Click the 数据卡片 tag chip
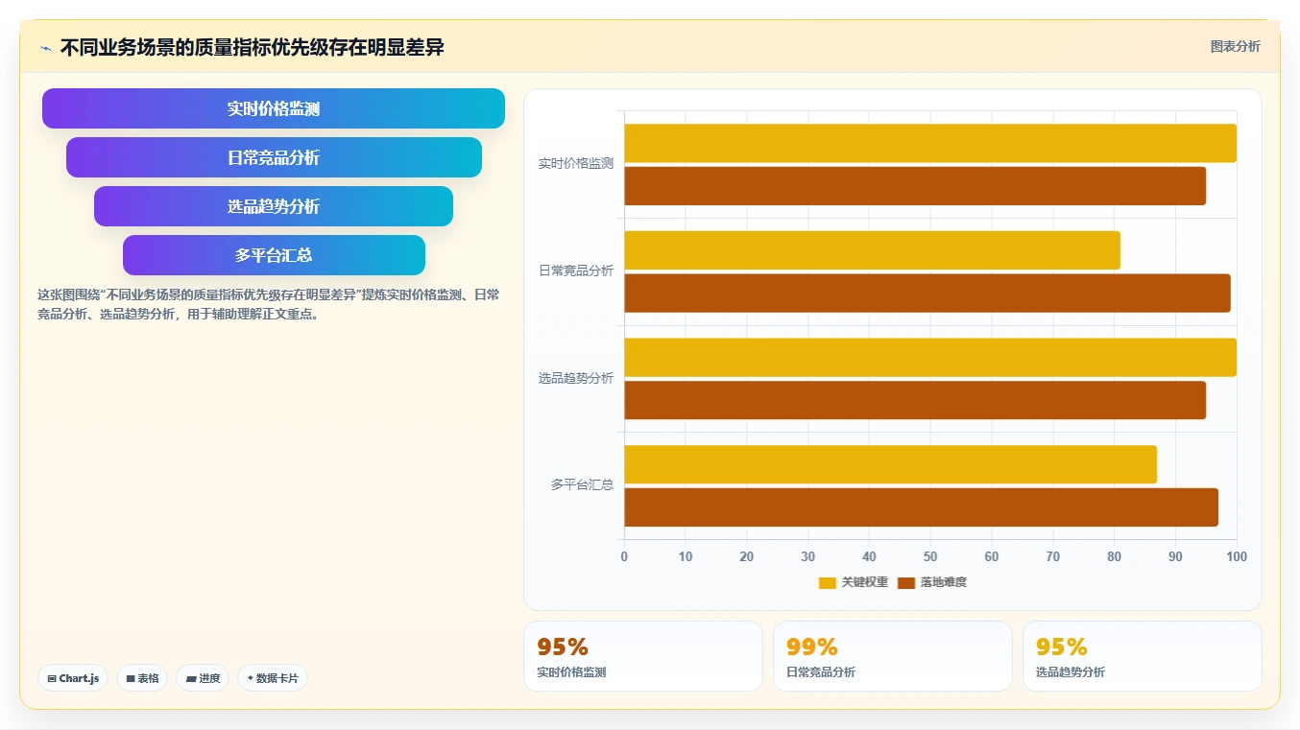This screenshot has height=730, width=1300. pyautogui.click(x=273, y=678)
